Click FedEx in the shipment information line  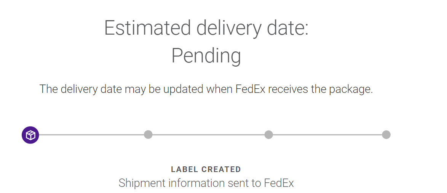pos(279,183)
